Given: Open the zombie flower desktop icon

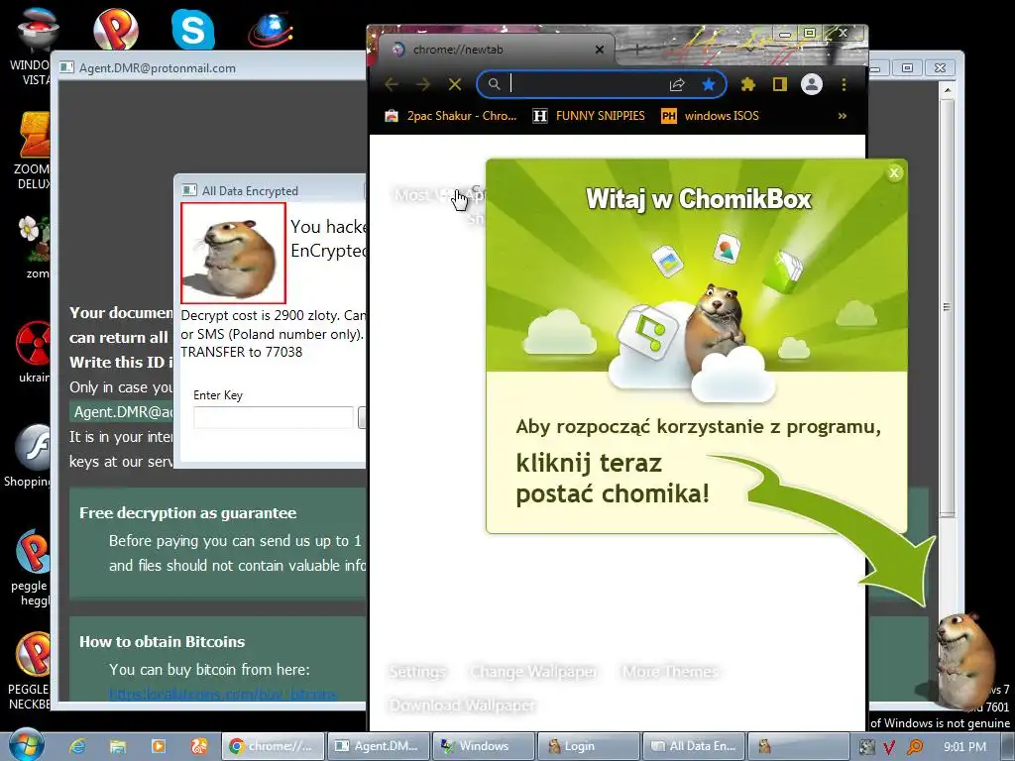Looking at the screenshot, I should 34,247.
